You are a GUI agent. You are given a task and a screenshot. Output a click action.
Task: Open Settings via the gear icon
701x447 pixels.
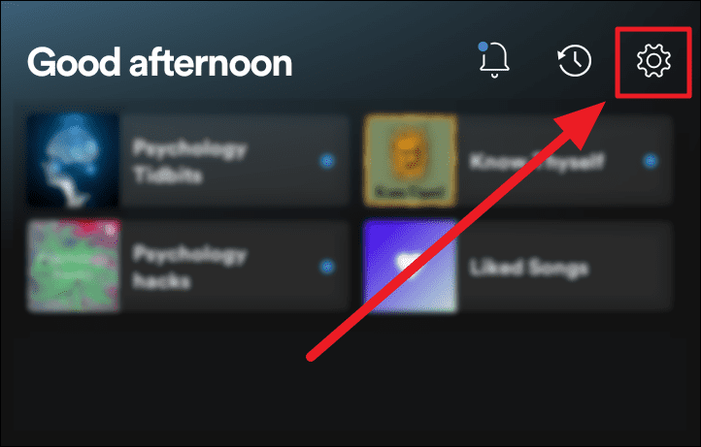[653, 60]
